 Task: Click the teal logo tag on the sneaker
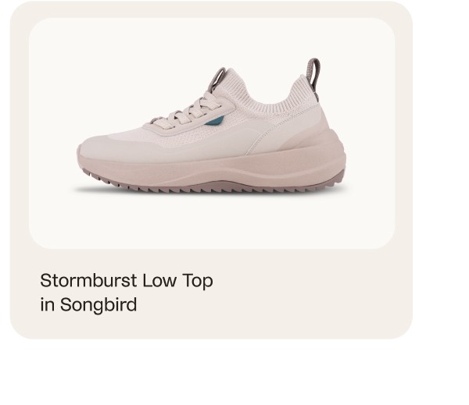pyautogui.click(x=214, y=120)
